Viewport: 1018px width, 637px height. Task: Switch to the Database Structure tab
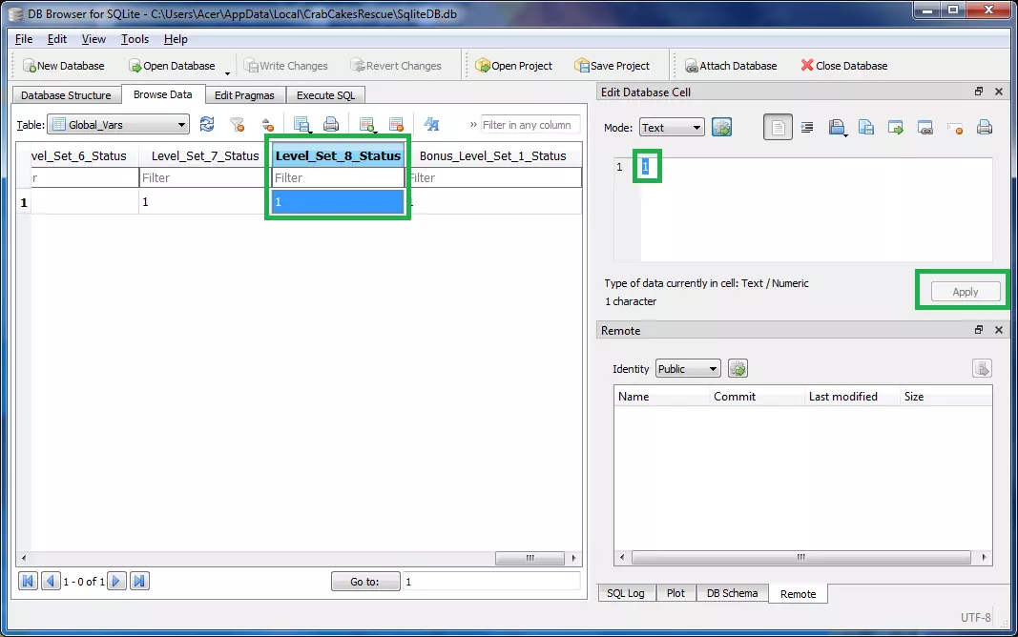66,95
